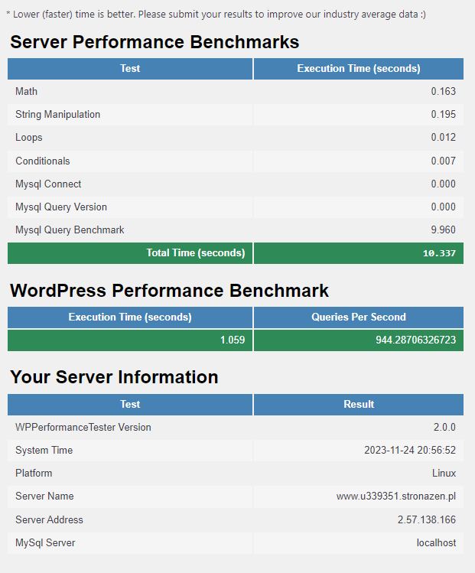Select the Loops test row label
This screenshot has height=573, width=475.
click(29, 138)
